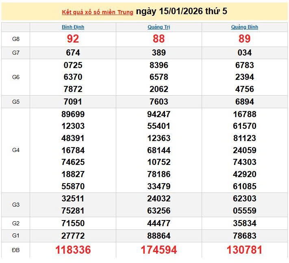Select G4 number 61570
Viewport: 289px width, 263px height.
[x=245, y=126]
